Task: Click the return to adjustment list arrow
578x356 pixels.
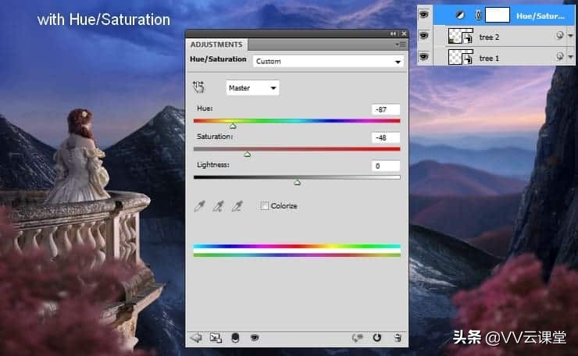Action: (x=196, y=337)
